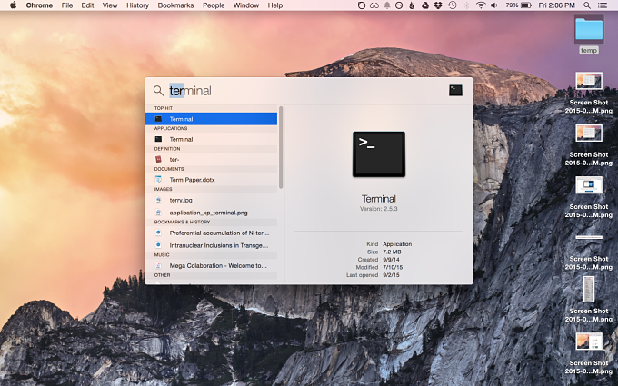Select 'Mega Colaboration - Welcome to...' music result

coord(211,265)
